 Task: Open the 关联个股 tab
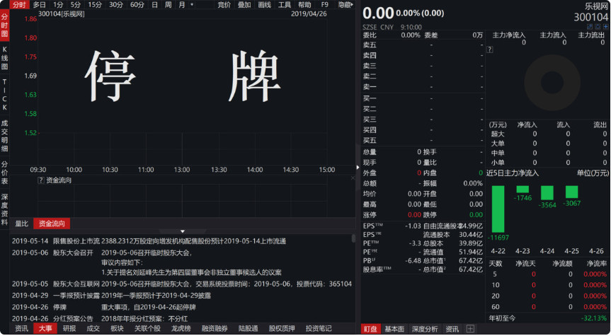[148, 329]
